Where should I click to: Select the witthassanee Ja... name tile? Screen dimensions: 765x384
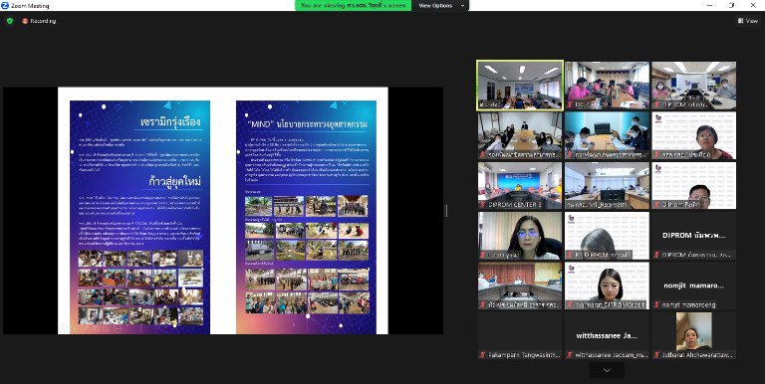click(x=607, y=335)
